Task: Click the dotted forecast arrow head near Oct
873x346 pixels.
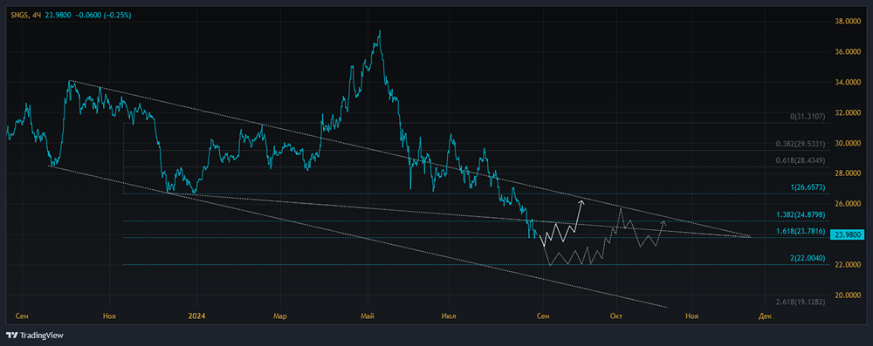Action: [663, 224]
